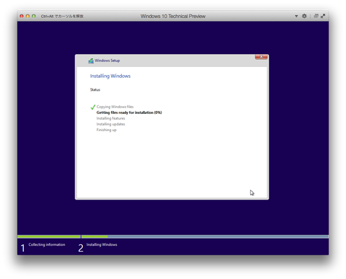Screen dimensions: 346x279
Task: Click 'Installing features' status line
Action: (x=111, y=118)
